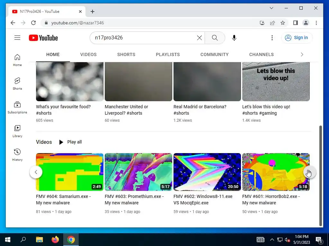This screenshot has height=246, width=329.
Task: Switch to the HOME channel tab
Action: [53, 54]
